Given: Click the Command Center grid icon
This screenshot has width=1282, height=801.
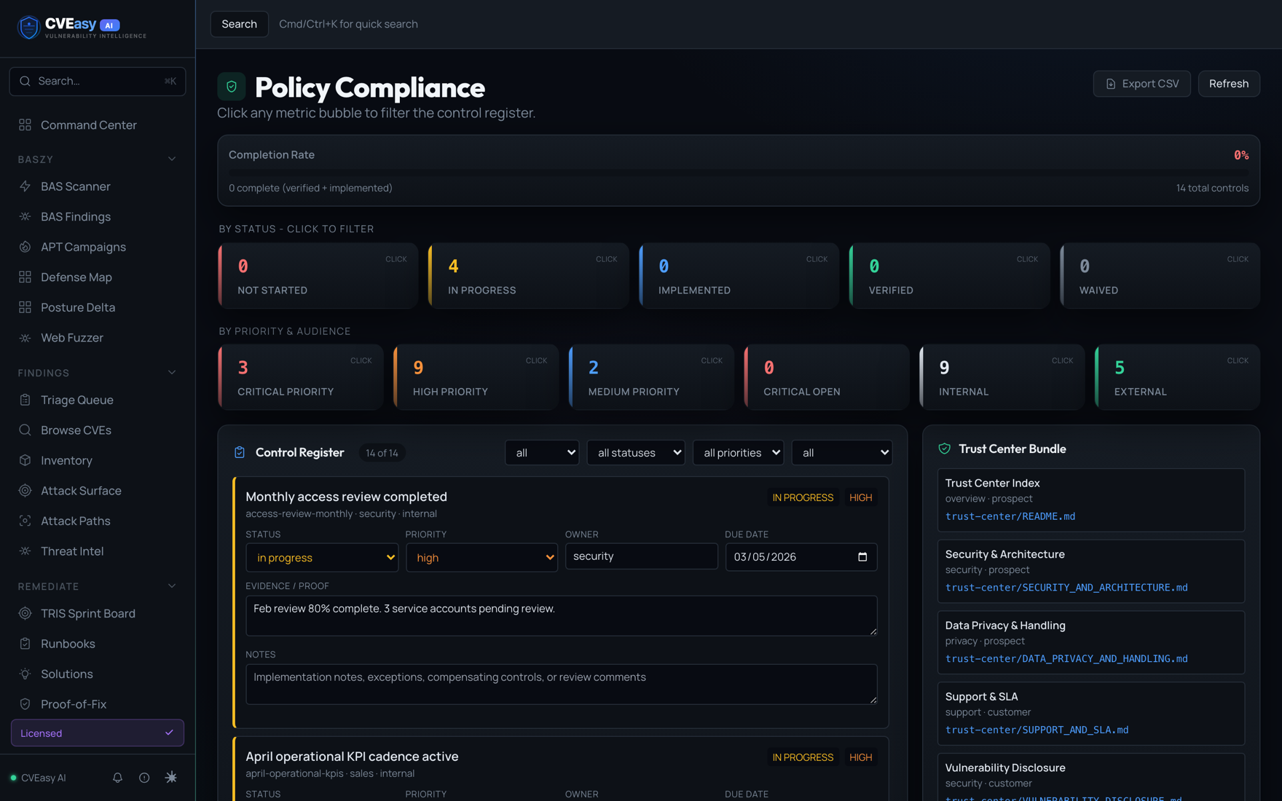Looking at the screenshot, I should point(25,125).
